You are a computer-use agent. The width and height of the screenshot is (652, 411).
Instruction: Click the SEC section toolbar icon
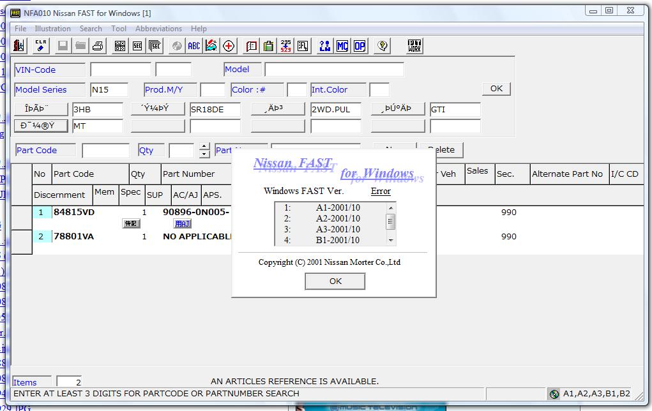pyautogui.click(x=137, y=45)
